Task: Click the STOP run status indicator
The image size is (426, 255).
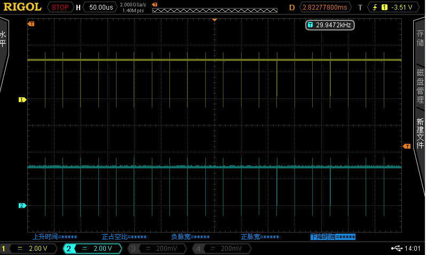Action: click(60, 7)
